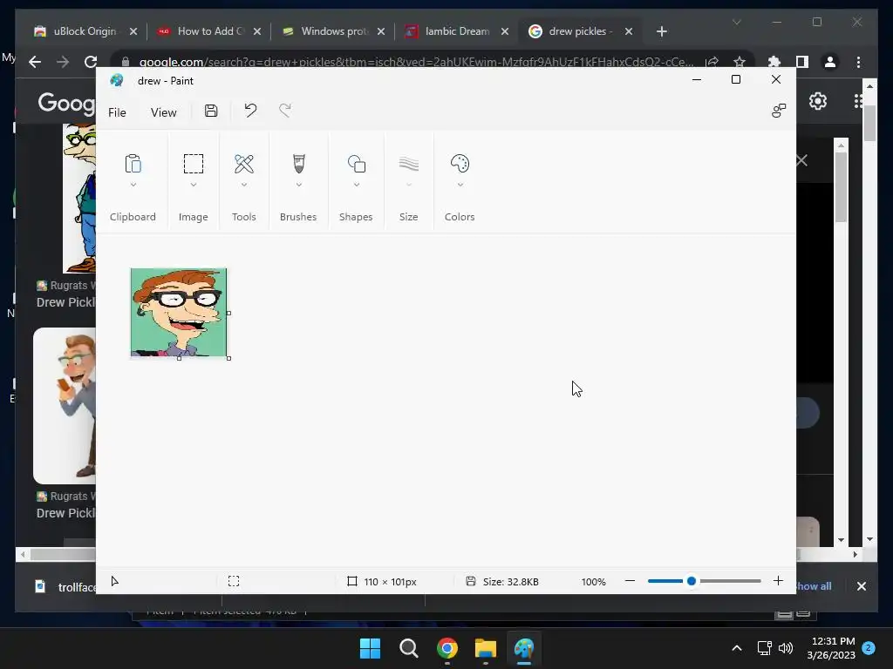This screenshot has height=669, width=893.
Task: Click the Chrome address bar URL
Action: [416, 62]
